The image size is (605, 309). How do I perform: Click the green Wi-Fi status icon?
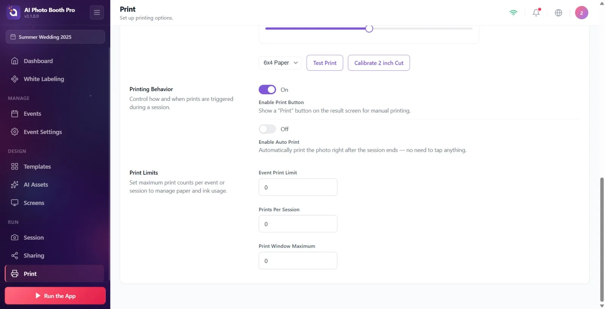[513, 12]
